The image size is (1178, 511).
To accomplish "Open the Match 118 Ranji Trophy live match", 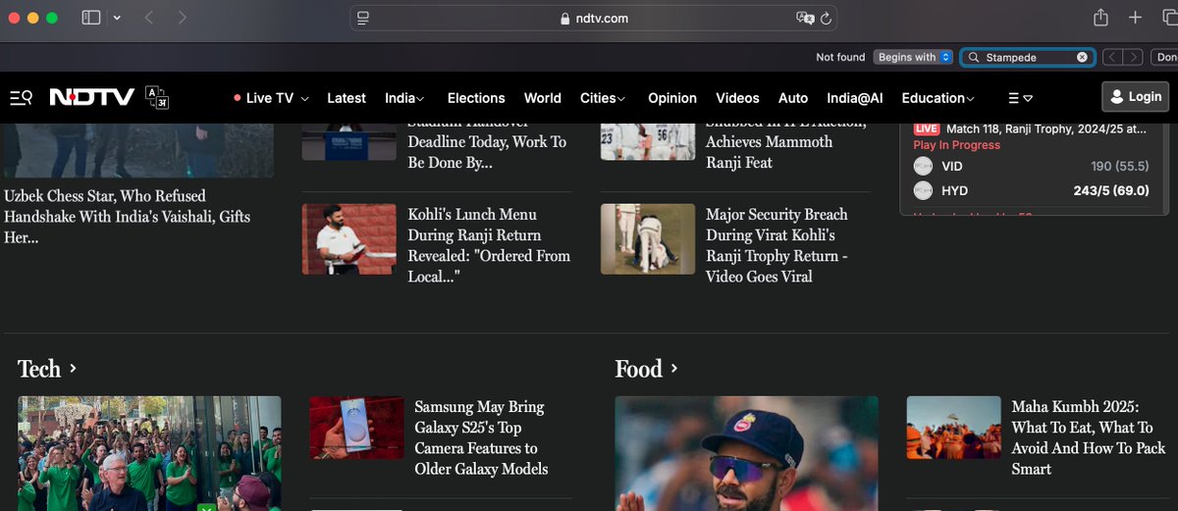I will [x=1046, y=128].
